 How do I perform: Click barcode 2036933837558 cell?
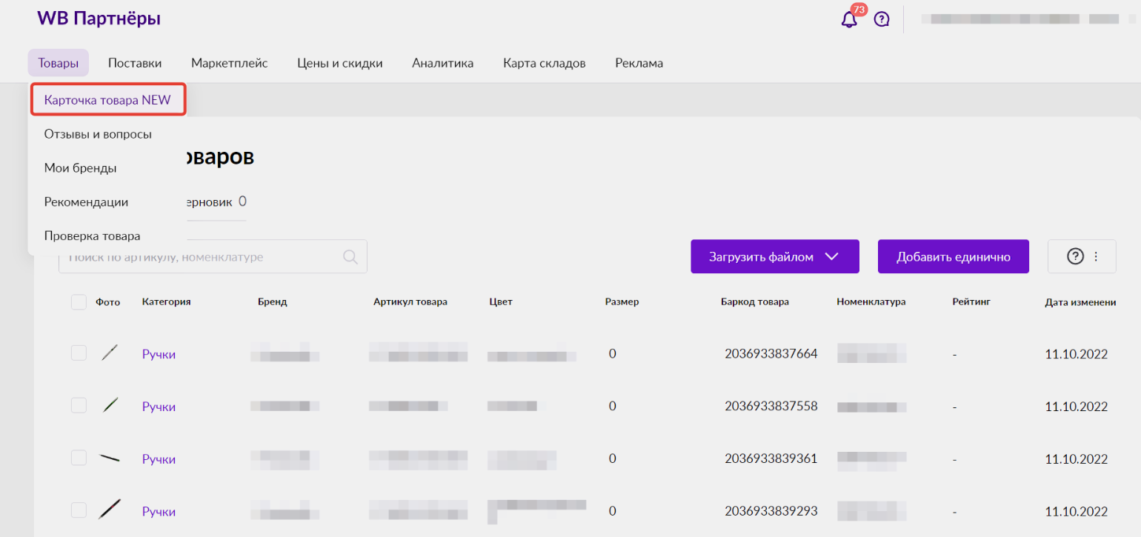pos(771,406)
